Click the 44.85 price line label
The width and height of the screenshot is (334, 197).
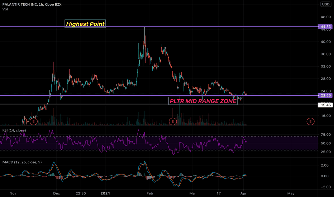point(326,27)
